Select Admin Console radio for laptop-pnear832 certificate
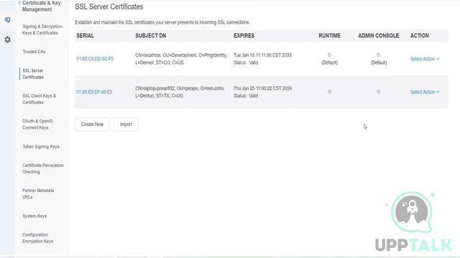Image resolution: width=460 pixels, height=258 pixels. coord(379,92)
